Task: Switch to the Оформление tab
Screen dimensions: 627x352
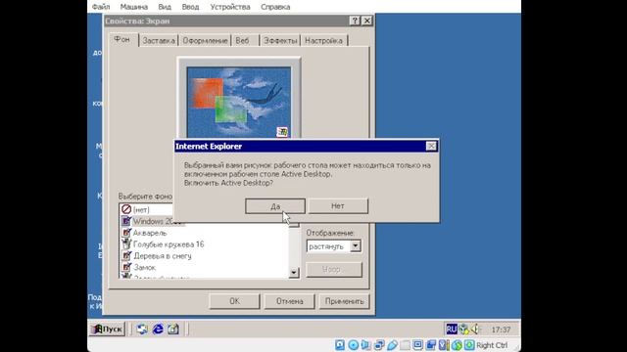Action: 205,41
